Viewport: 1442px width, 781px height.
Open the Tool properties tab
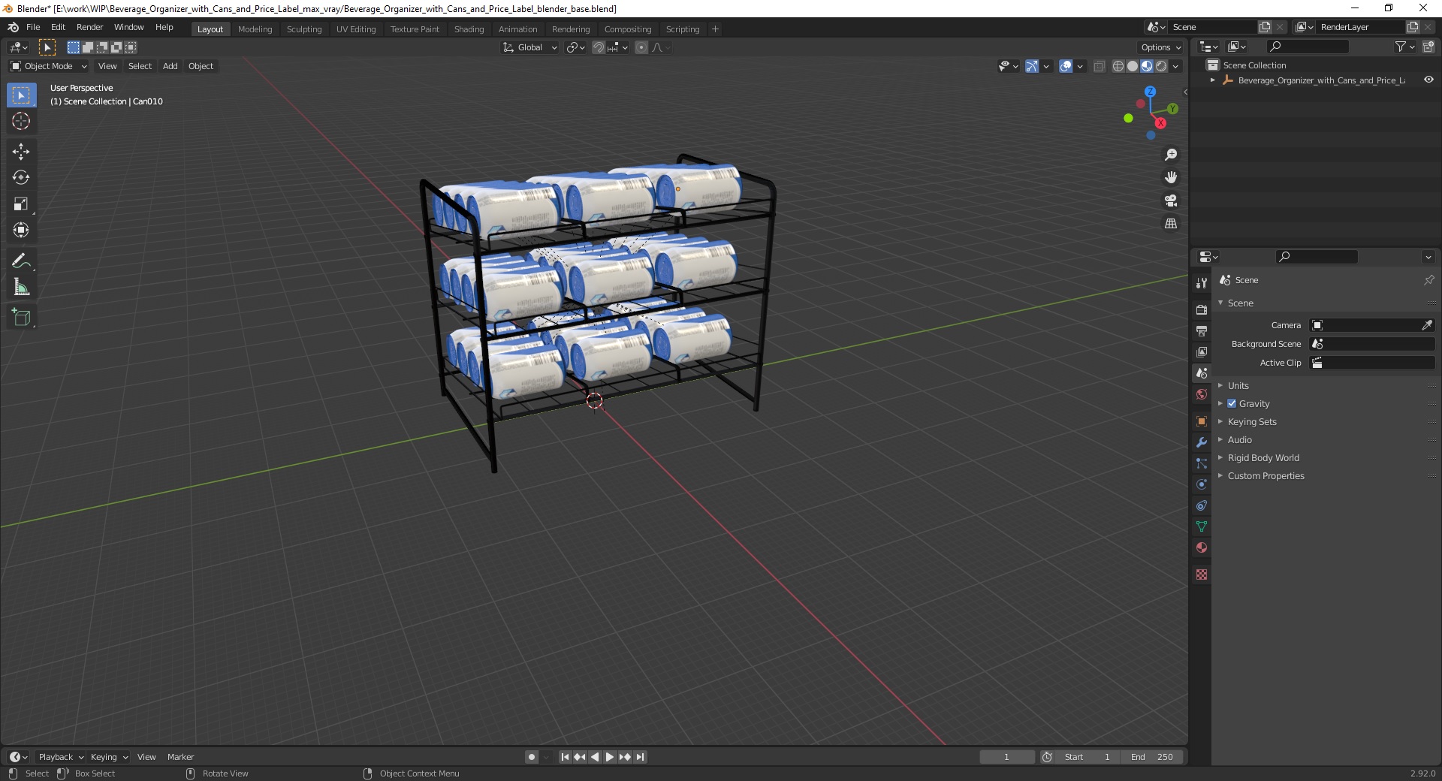pyautogui.click(x=1202, y=283)
